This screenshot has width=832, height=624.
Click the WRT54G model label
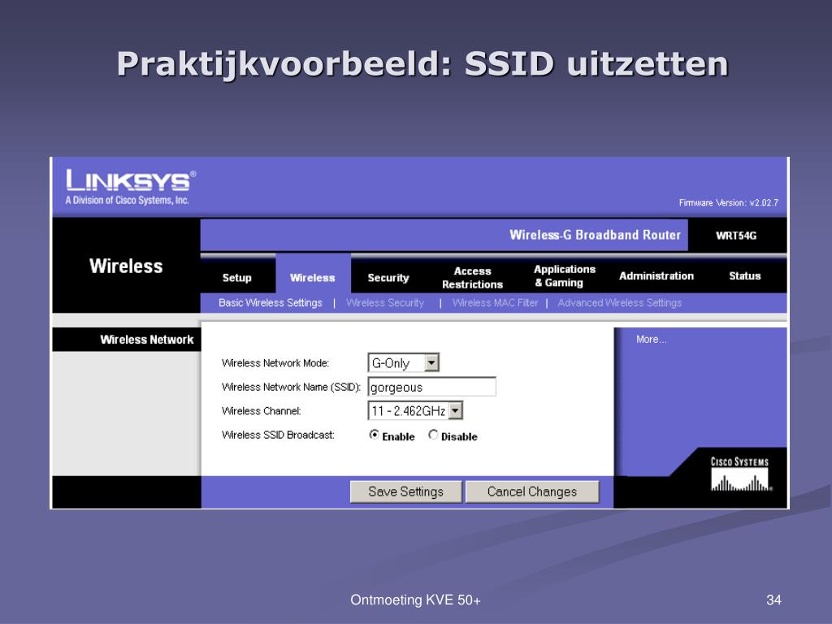pyautogui.click(x=736, y=236)
